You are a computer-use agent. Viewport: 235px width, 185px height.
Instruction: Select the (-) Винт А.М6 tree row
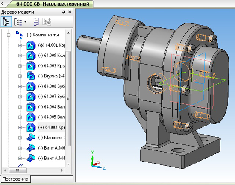click(x=52, y=148)
